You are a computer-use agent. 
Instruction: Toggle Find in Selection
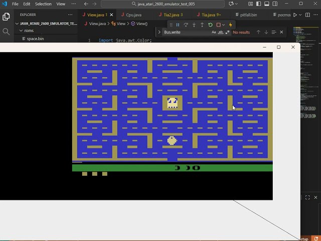[274, 32]
